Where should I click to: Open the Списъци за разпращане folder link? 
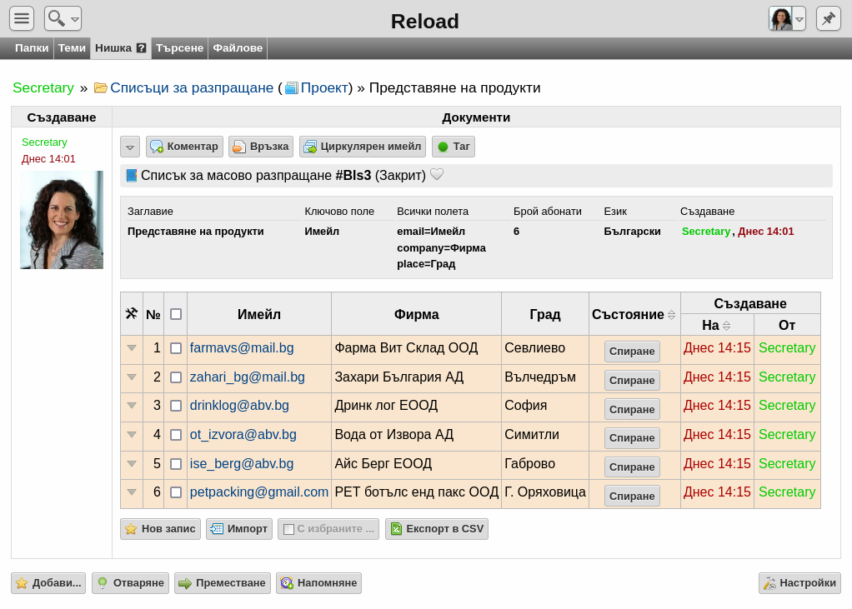(x=192, y=88)
